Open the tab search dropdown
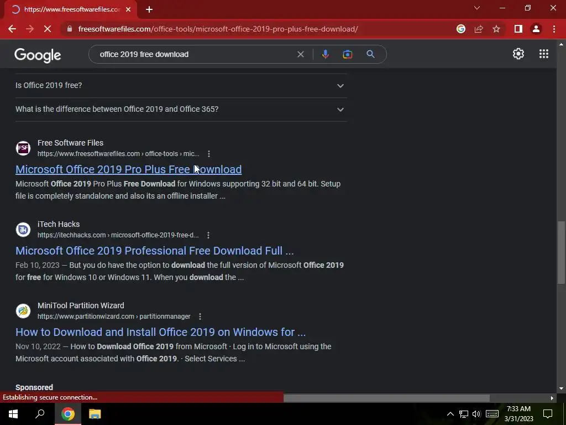The image size is (566, 425). pyautogui.click(x=477, y=8)
